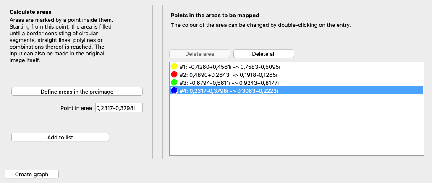This screenshot has height=183, width=432.
Task: Click the empty space below the list entries
Action: [296, 126]
